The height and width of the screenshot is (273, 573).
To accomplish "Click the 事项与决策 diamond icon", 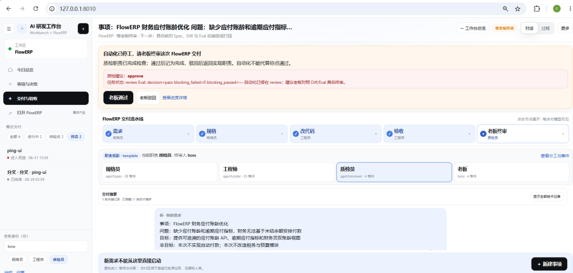I will tap(10, 84).
